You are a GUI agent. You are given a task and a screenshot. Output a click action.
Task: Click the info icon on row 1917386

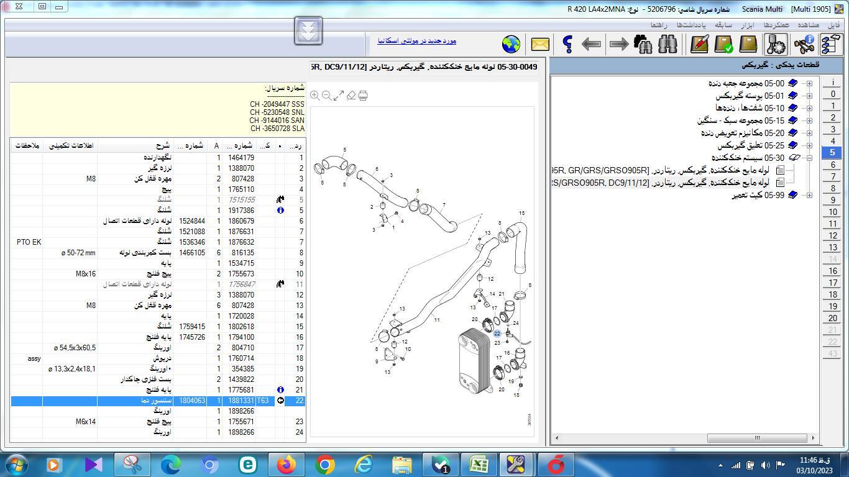(280, 211)
